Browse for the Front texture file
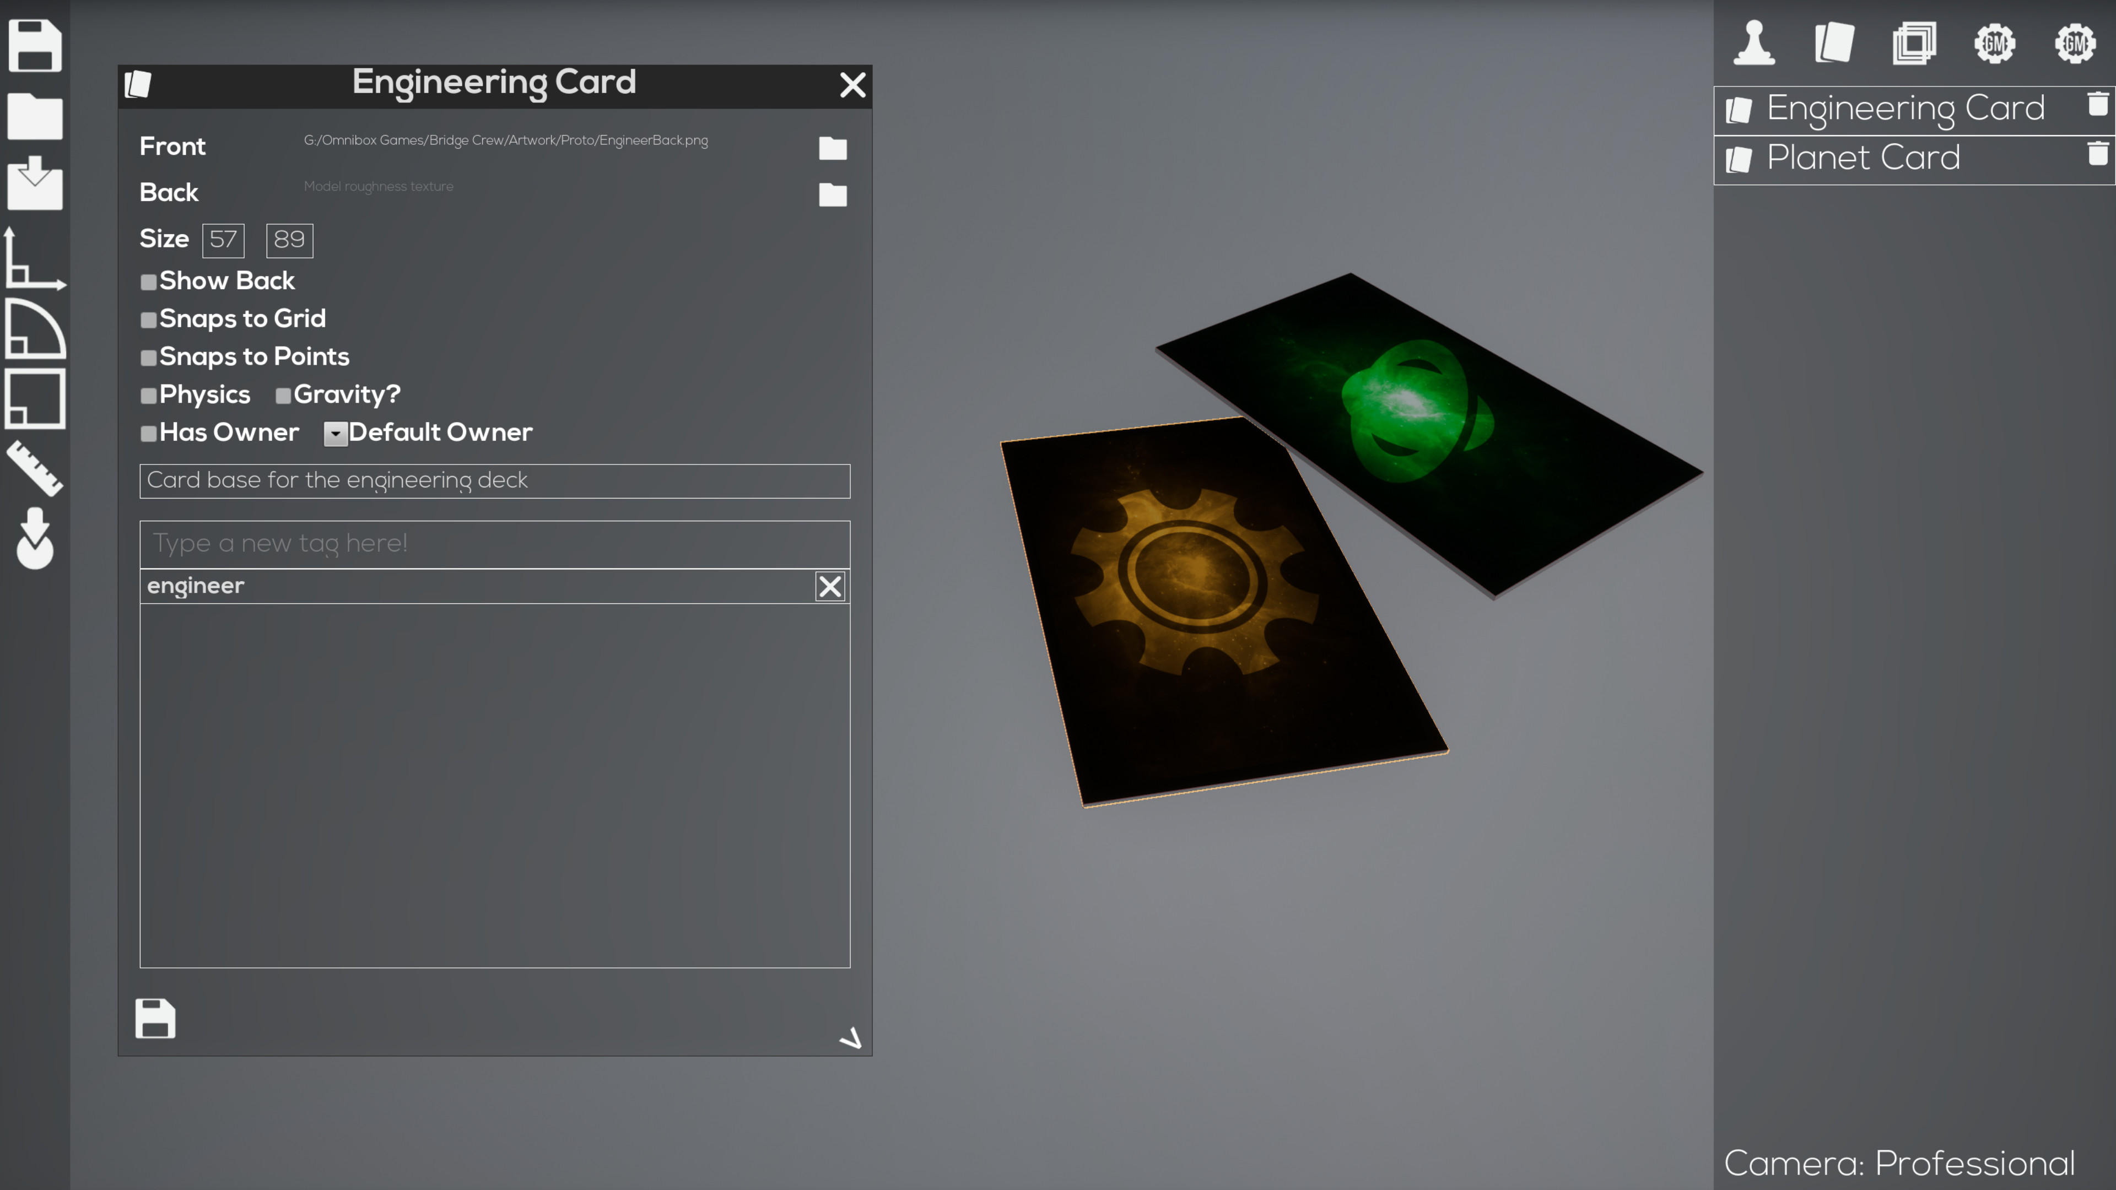This screenshot has height=1190, width=2116. click(x=833, y=149)
